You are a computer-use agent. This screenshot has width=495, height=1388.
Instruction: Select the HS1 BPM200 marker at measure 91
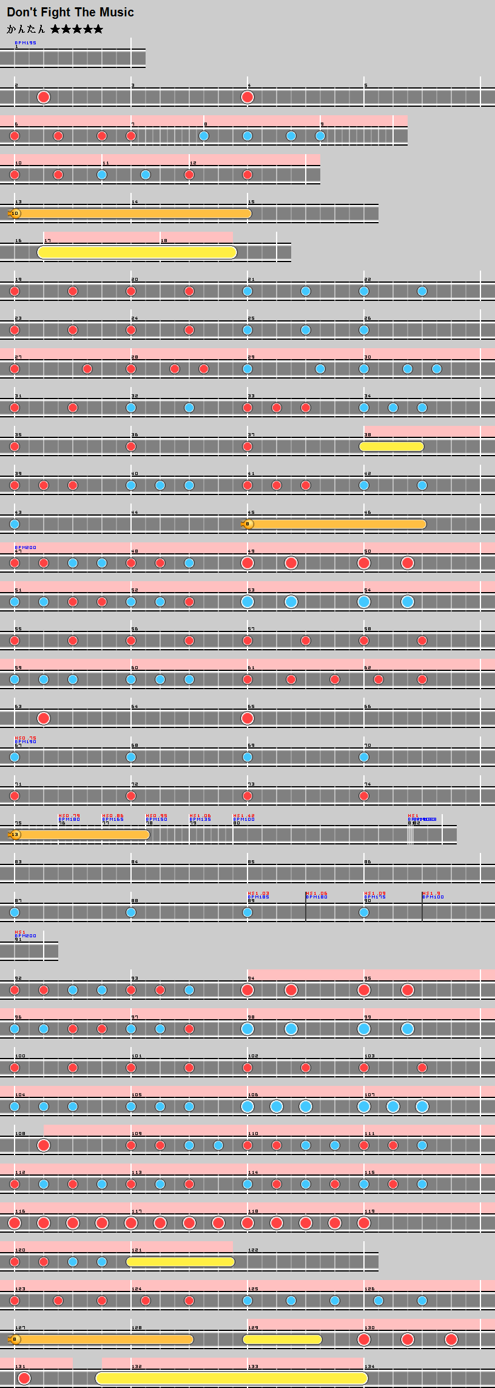point(25,934)
